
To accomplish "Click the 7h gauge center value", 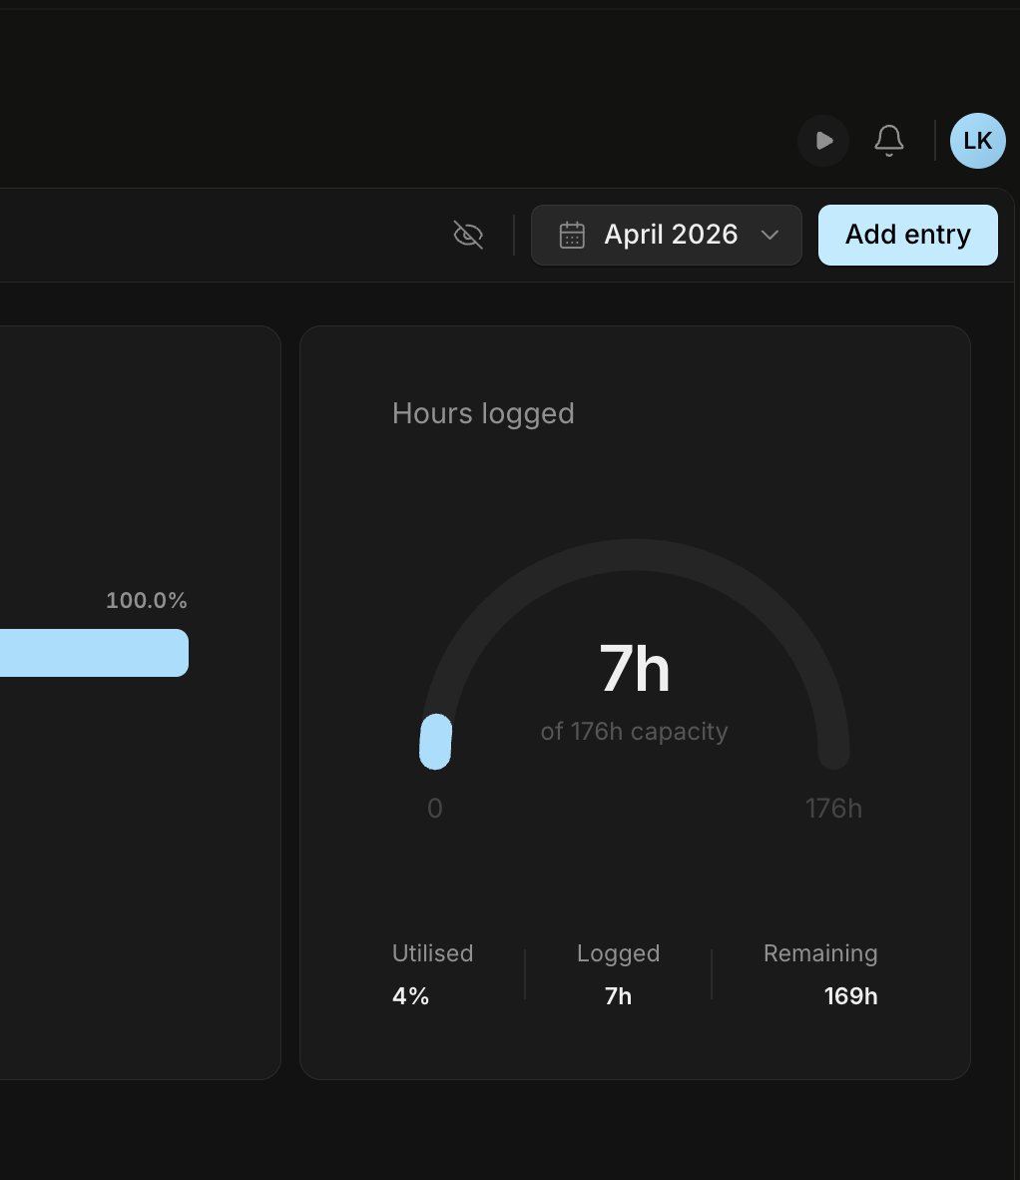I will (x=634, y=668).
